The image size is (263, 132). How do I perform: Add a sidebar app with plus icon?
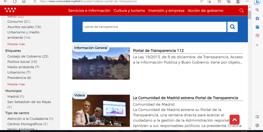tap(257, 45)
